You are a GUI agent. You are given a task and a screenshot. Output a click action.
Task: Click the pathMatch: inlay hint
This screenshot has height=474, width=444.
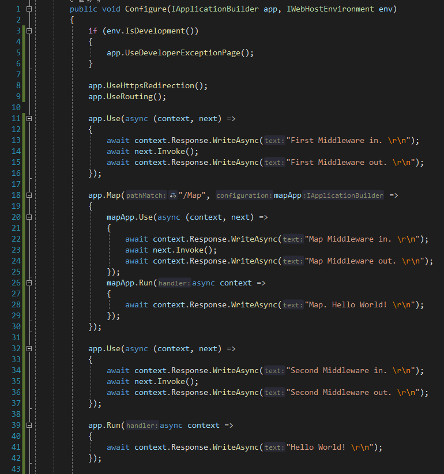(x=146, y=195)
